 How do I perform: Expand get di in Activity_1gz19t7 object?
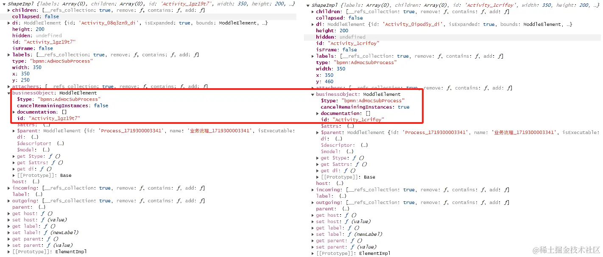click(x=14, y=169)
